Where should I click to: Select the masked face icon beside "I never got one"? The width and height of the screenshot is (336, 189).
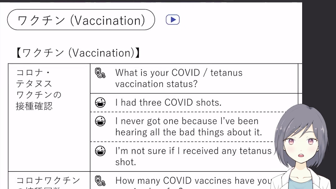(x=100, y=121)
